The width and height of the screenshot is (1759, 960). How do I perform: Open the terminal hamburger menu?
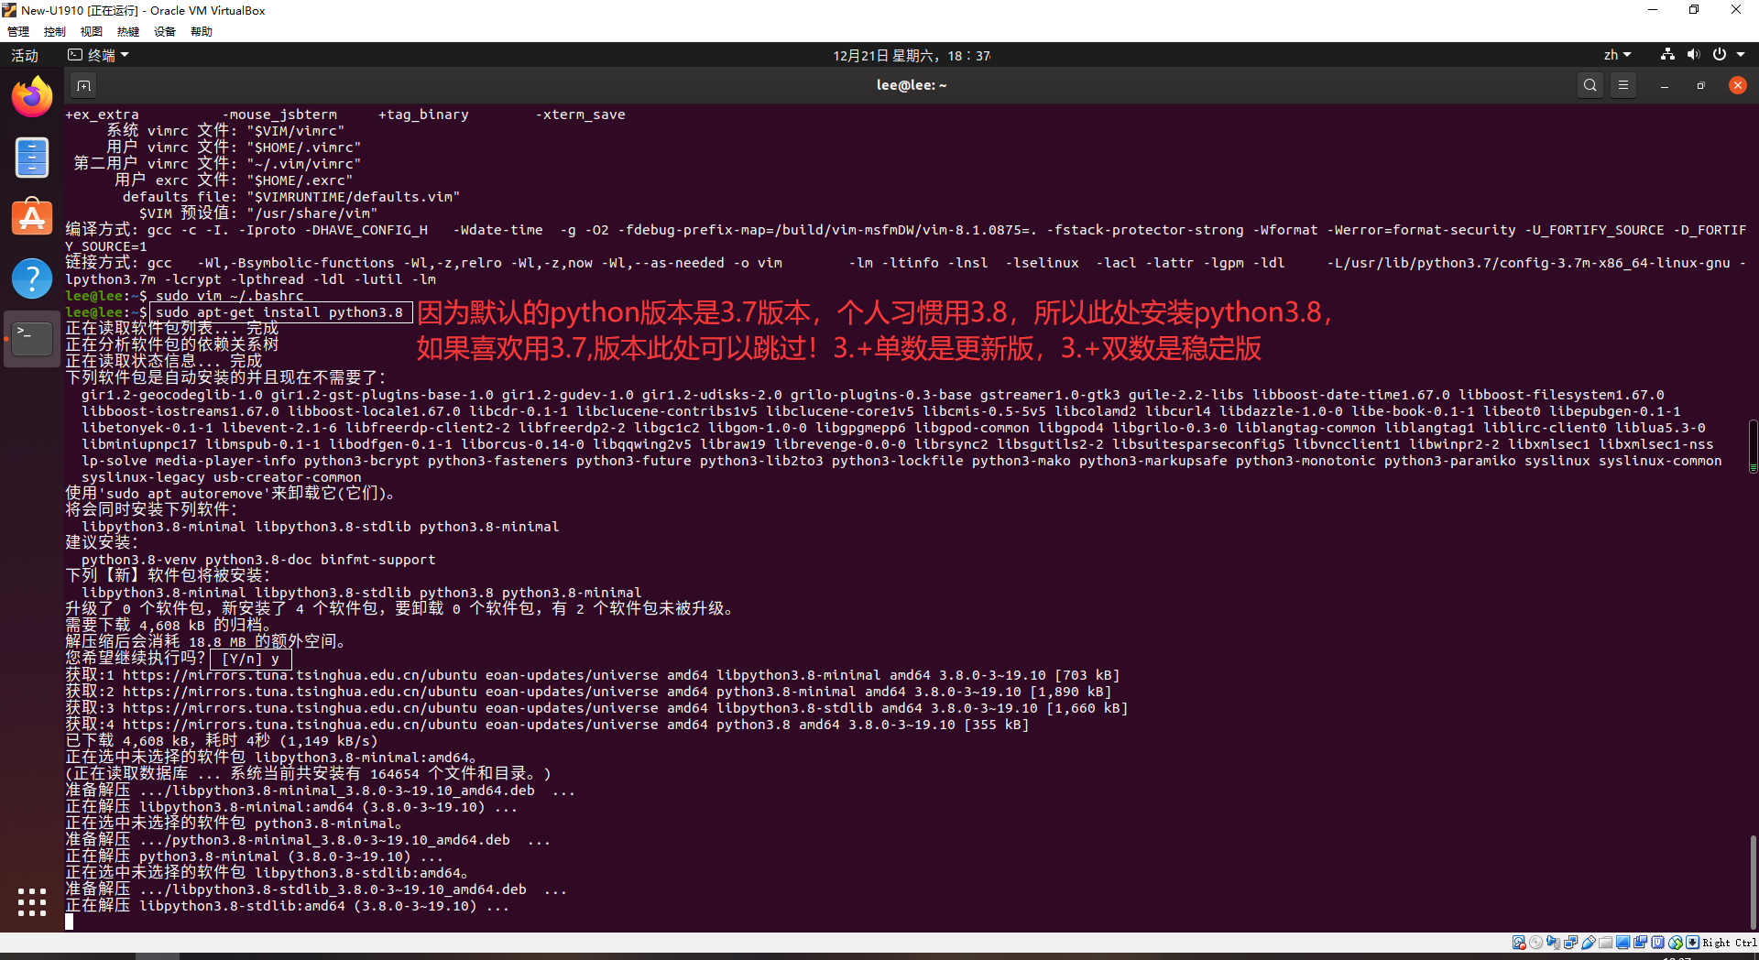[1623, 85]
